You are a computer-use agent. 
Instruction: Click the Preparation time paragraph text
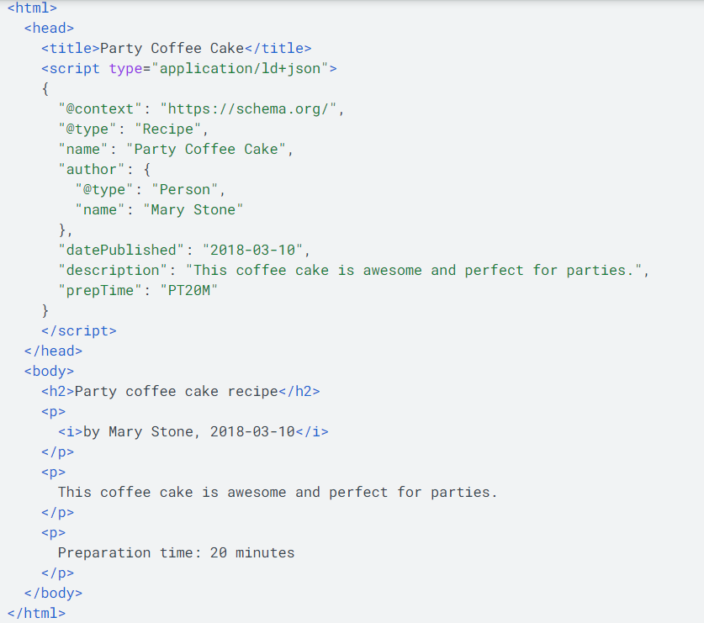point(176,552)
